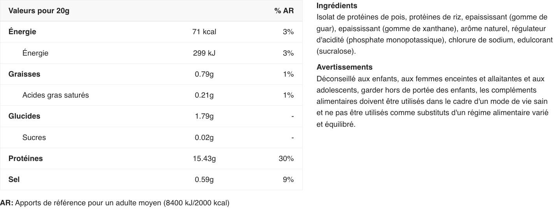Screen dimensions: 557x210
Task: Click the '% AR' column header
Action: (284, 11)
